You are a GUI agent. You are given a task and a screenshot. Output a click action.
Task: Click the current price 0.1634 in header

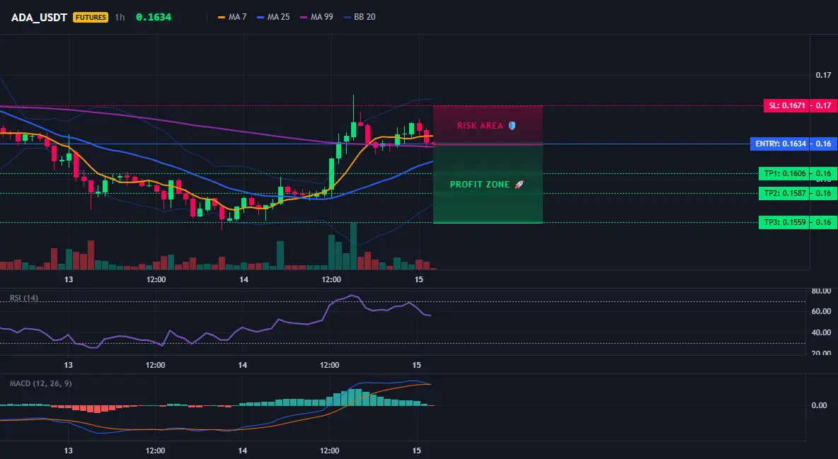point(154,17)
